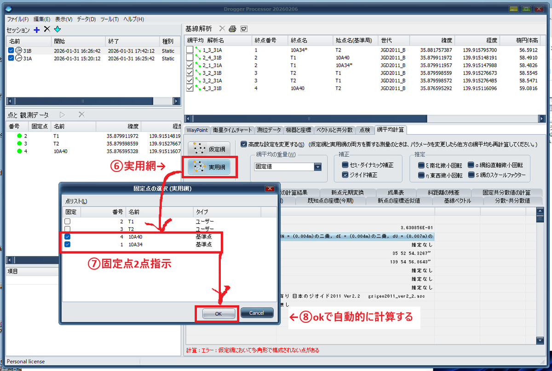Click the green baseline icon of 1_3_31A

click(x=199, y=50)
